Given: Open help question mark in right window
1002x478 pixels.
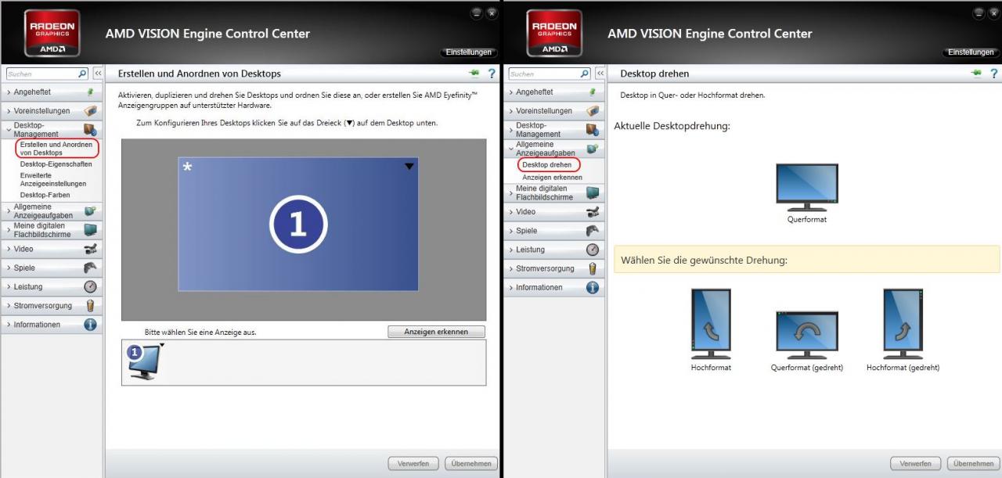Looking at the screenshot, I should pos(995,74).
